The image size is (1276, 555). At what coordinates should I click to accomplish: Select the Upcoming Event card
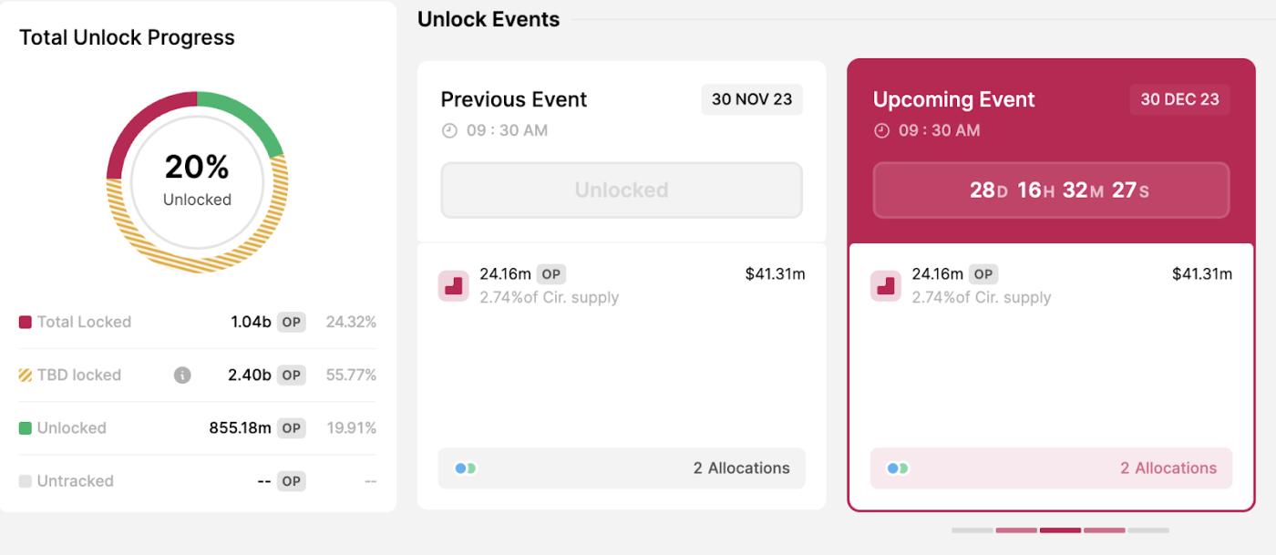coord(1051,383)
